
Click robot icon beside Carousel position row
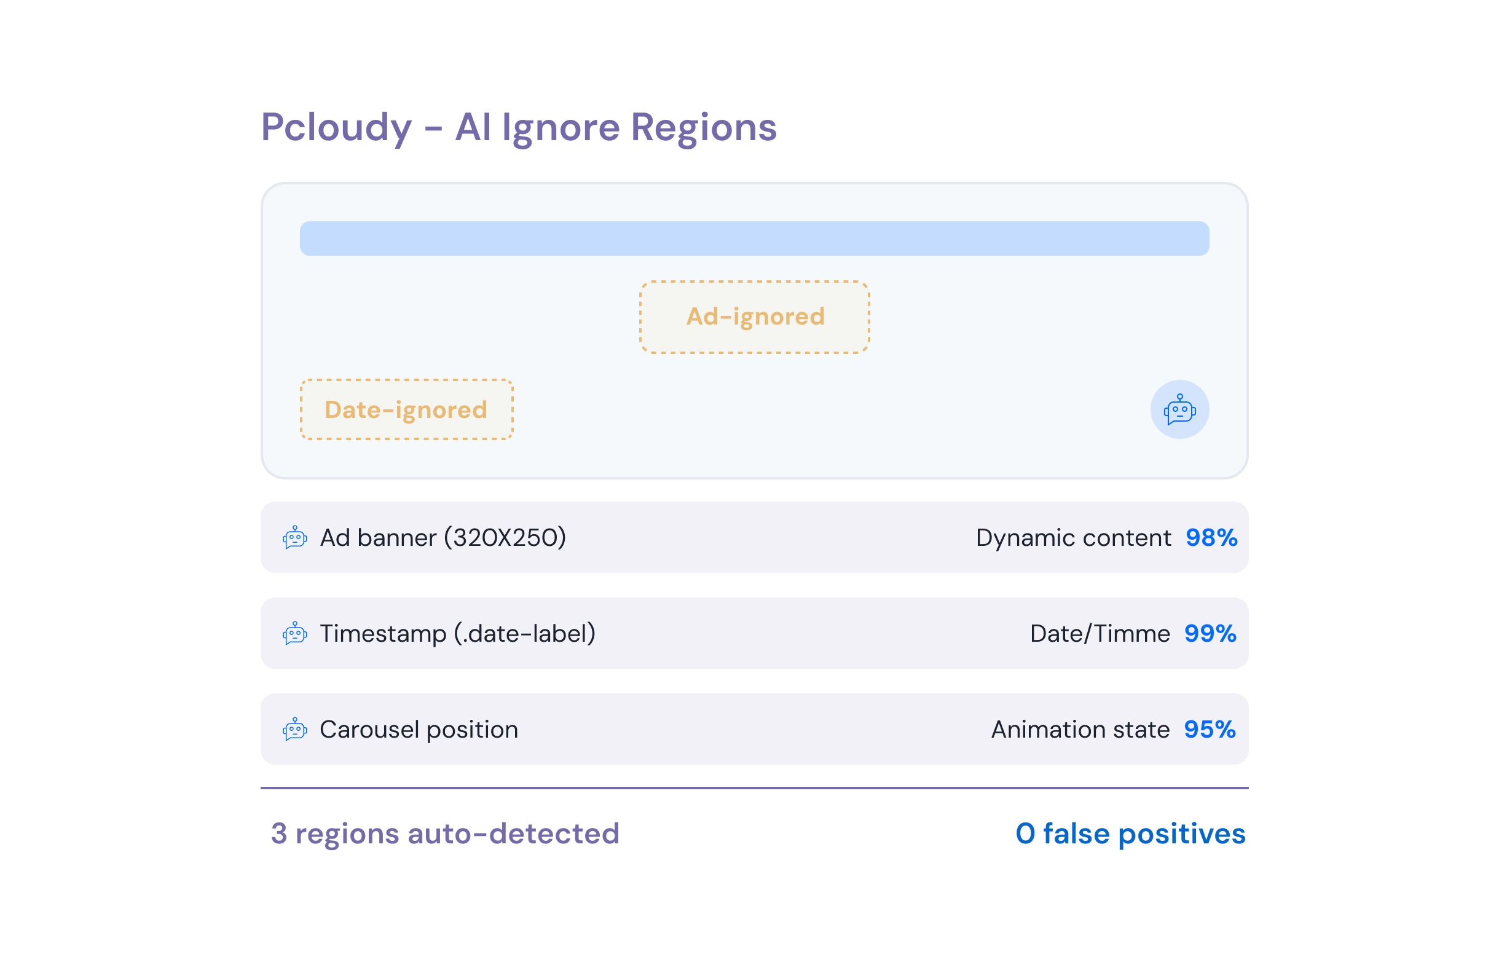(295, 729)
